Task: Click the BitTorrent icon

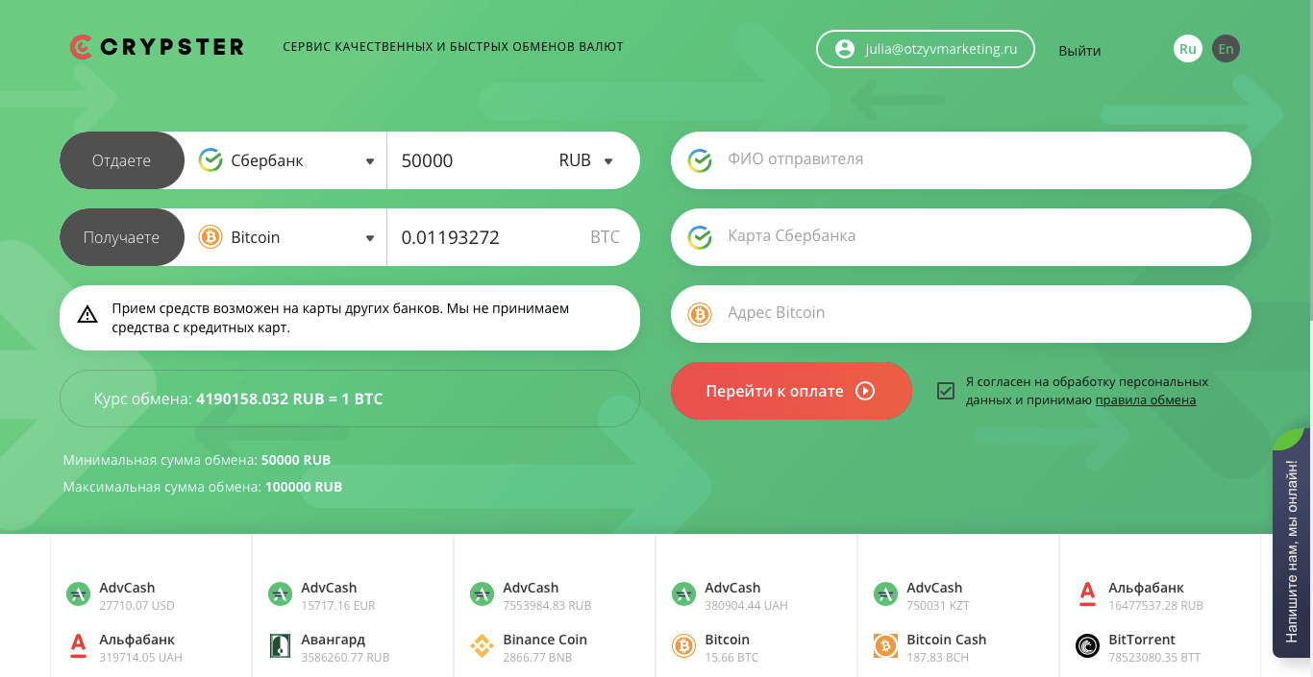Action: pos(1087,646)
